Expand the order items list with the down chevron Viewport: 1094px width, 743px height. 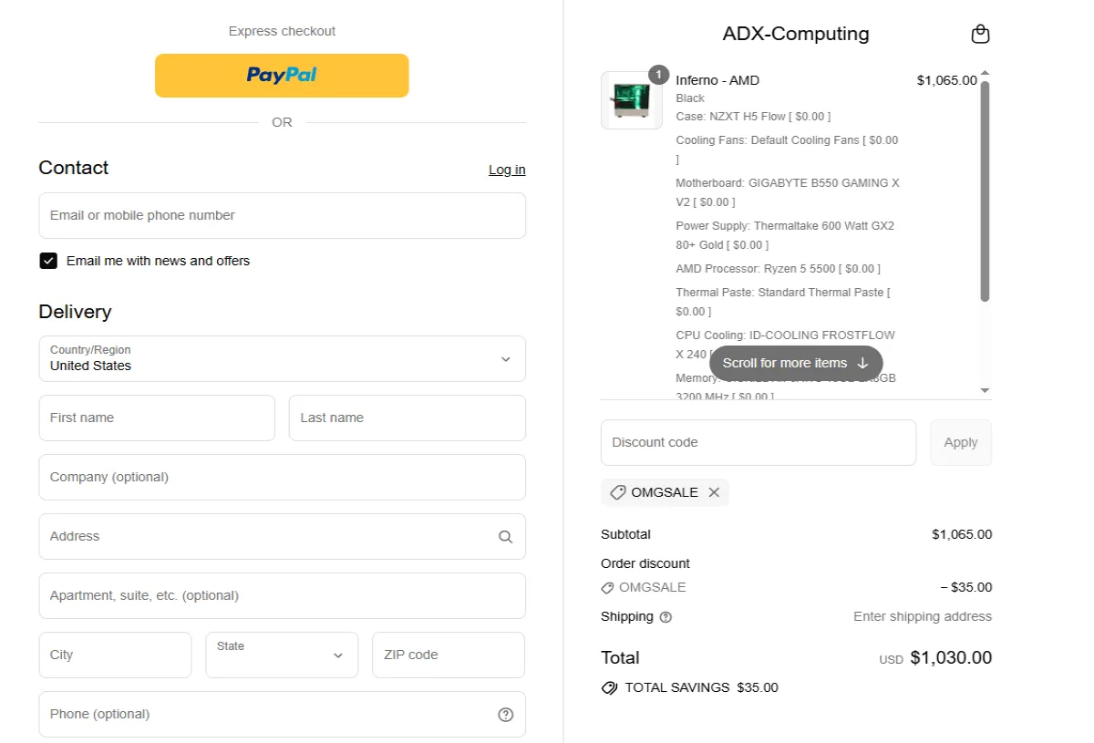pos(984,390)
